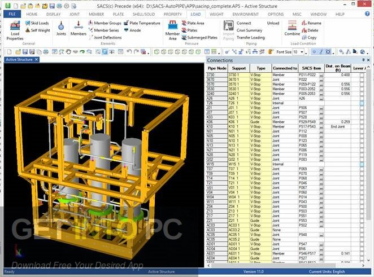Click Connections horizontal scrollbar right arrow
374x277 pixels.
coord(363,265)
